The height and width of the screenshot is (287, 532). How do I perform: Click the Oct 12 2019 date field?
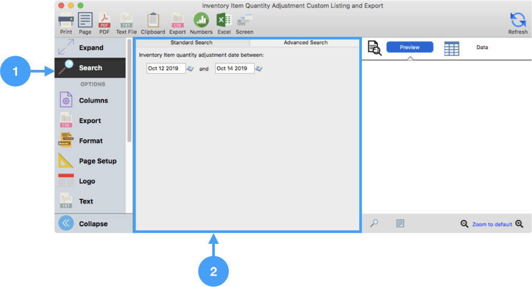coord(166,68)
